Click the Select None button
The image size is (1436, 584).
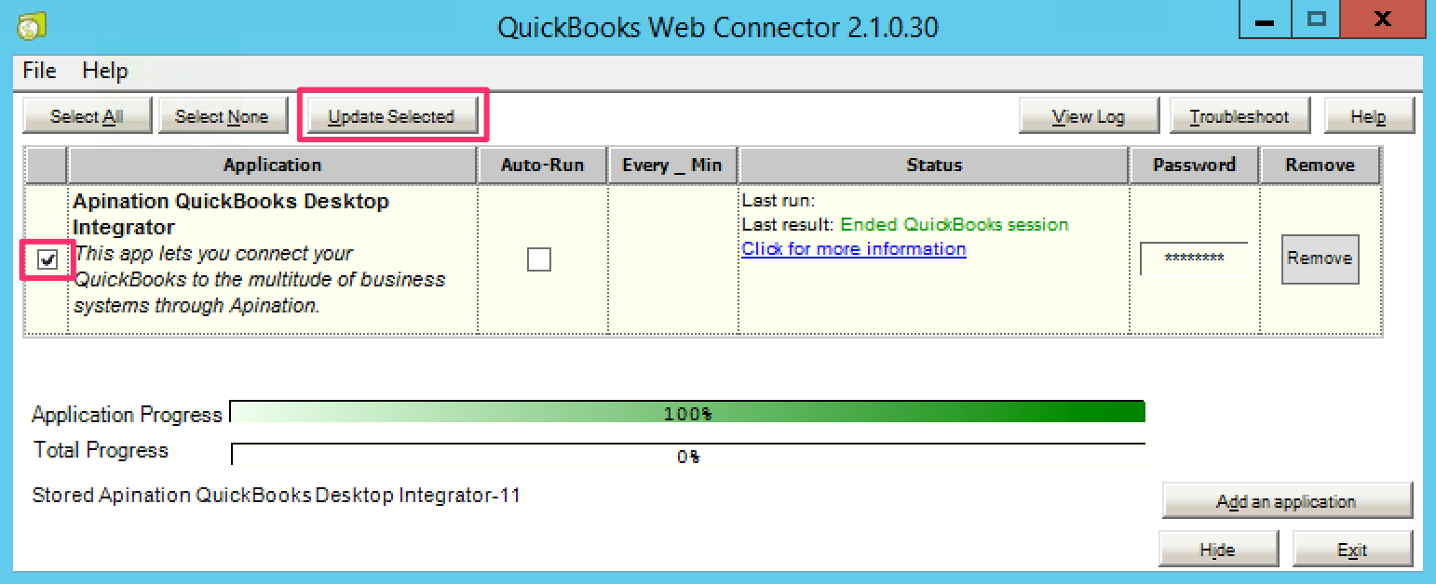click(x=222, y=116)
